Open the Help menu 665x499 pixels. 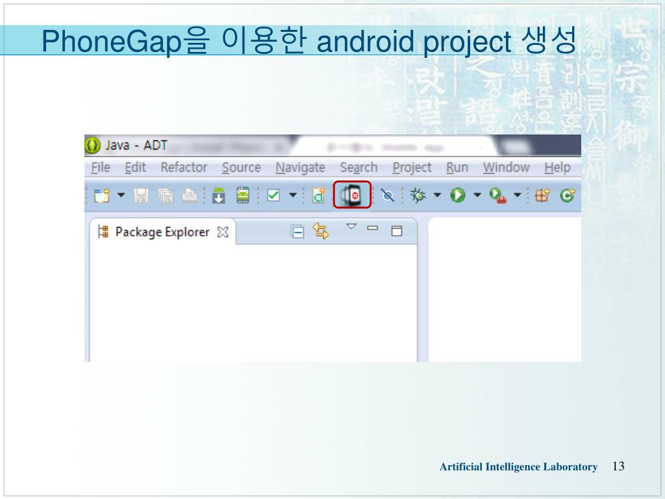point(557,168)
